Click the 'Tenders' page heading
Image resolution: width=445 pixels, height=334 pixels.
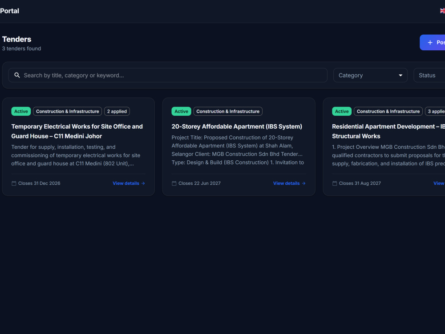click(17, 39)
